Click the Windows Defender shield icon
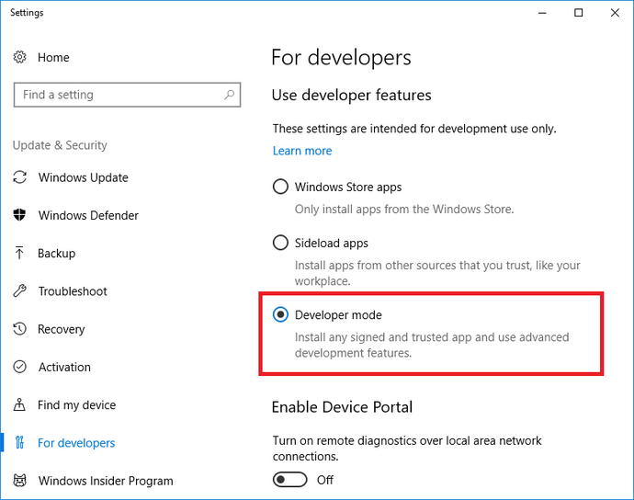 [19, 215]
